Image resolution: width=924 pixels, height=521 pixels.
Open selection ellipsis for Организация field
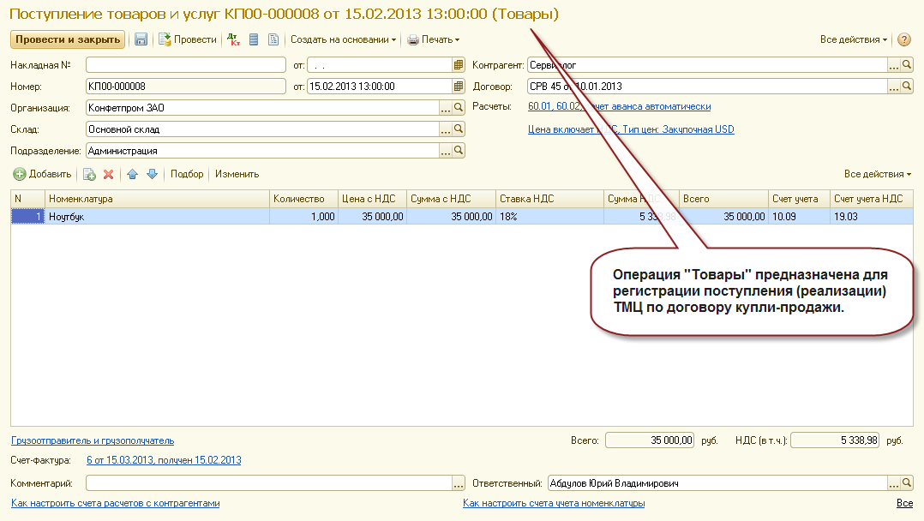click(446, 108)
